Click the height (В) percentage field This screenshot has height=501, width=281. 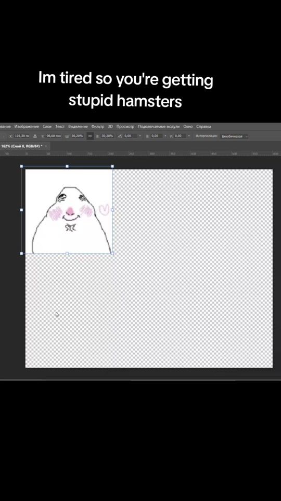107,136
